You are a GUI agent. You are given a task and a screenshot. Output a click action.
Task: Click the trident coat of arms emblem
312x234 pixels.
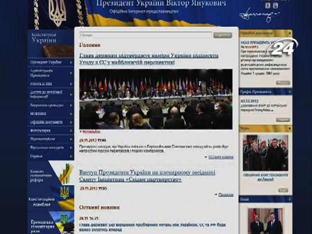(58, 13)
